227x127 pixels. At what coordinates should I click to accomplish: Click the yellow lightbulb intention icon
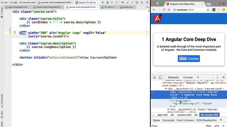pyautogui.click(x=15, y=32)
